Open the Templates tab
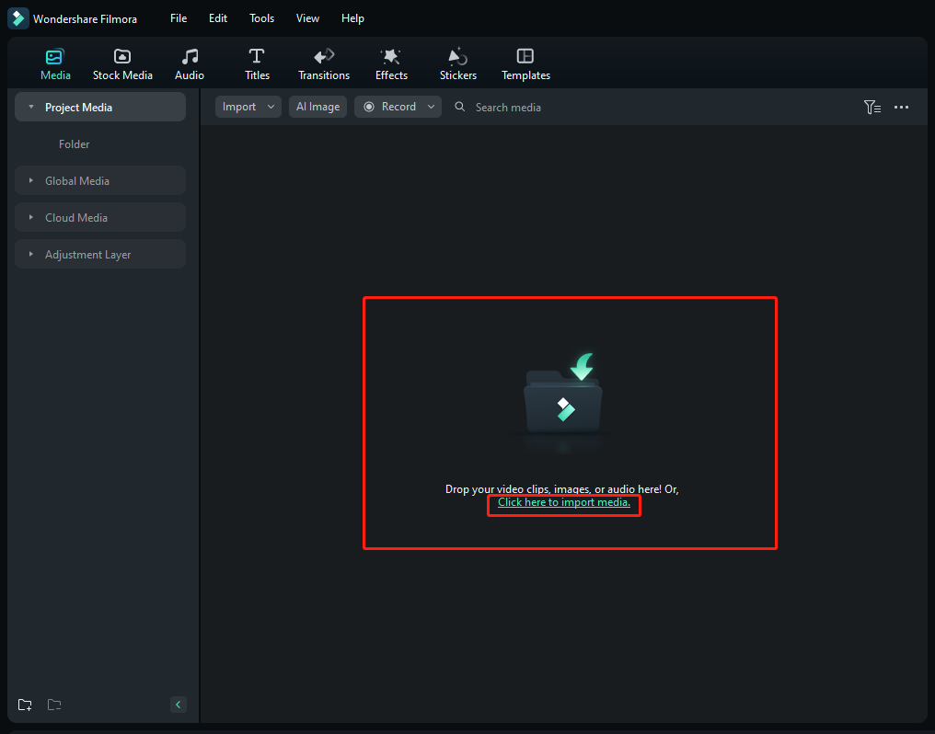Screen dimensions: 935x734 pos(525,64)
